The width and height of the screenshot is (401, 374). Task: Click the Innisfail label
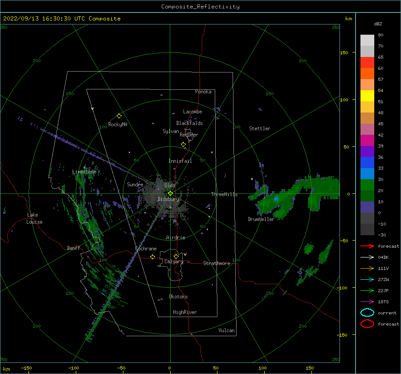(x=180, y=161)
